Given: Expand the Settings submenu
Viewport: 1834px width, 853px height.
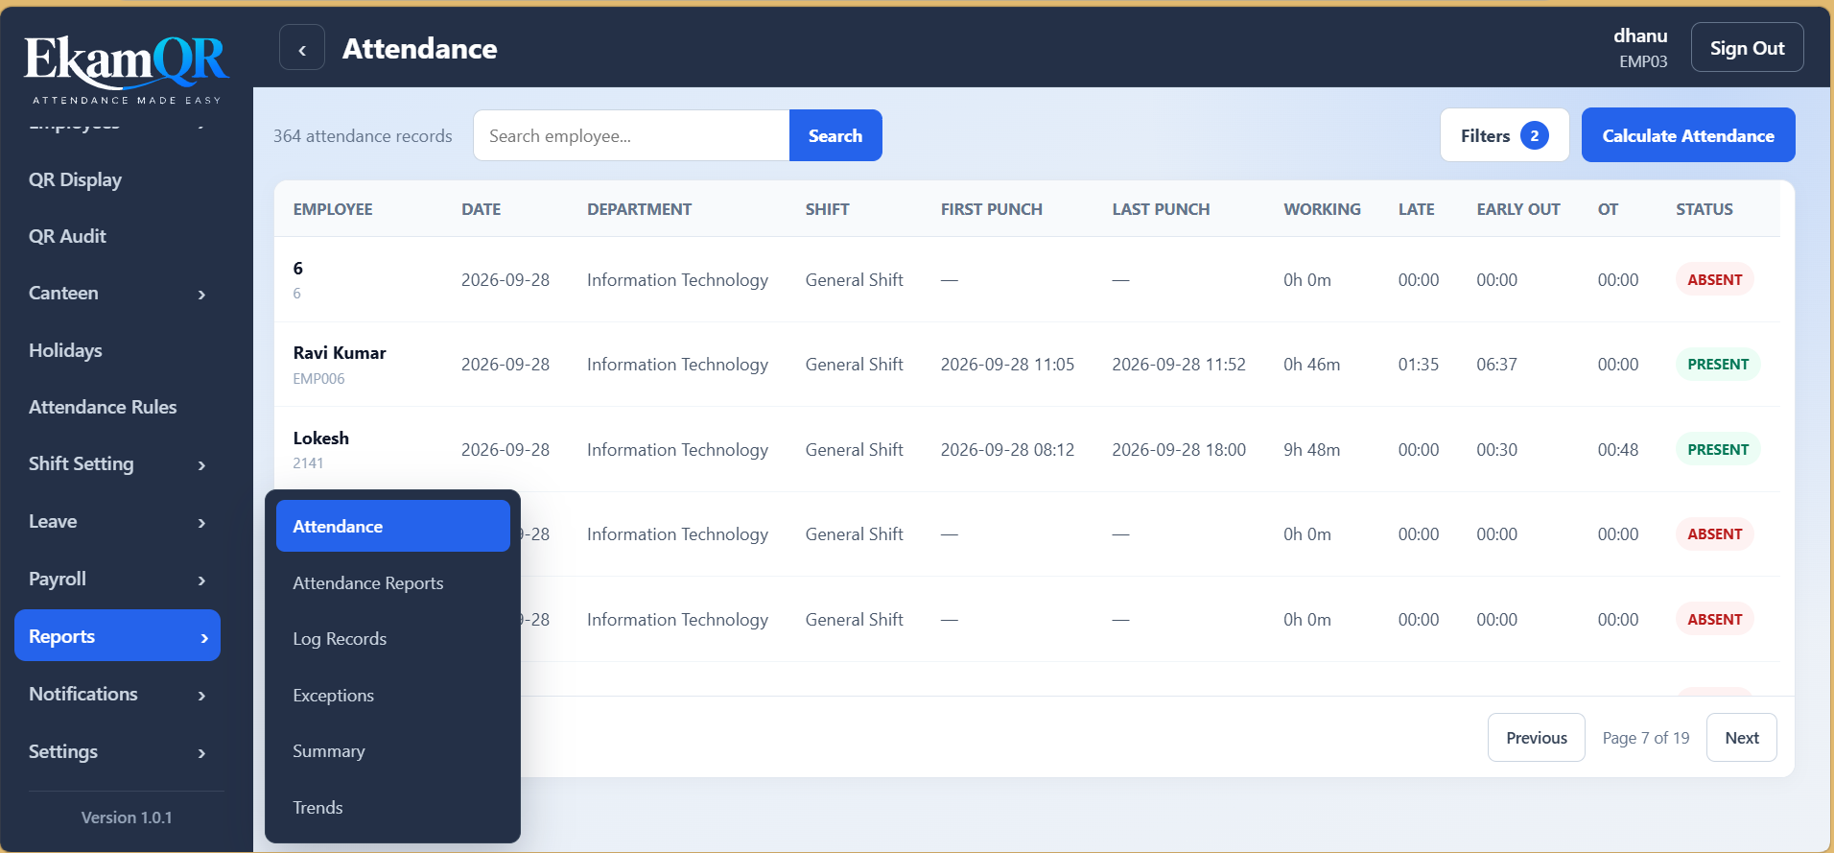Looking at the screenshot, I should pos(117,752).
